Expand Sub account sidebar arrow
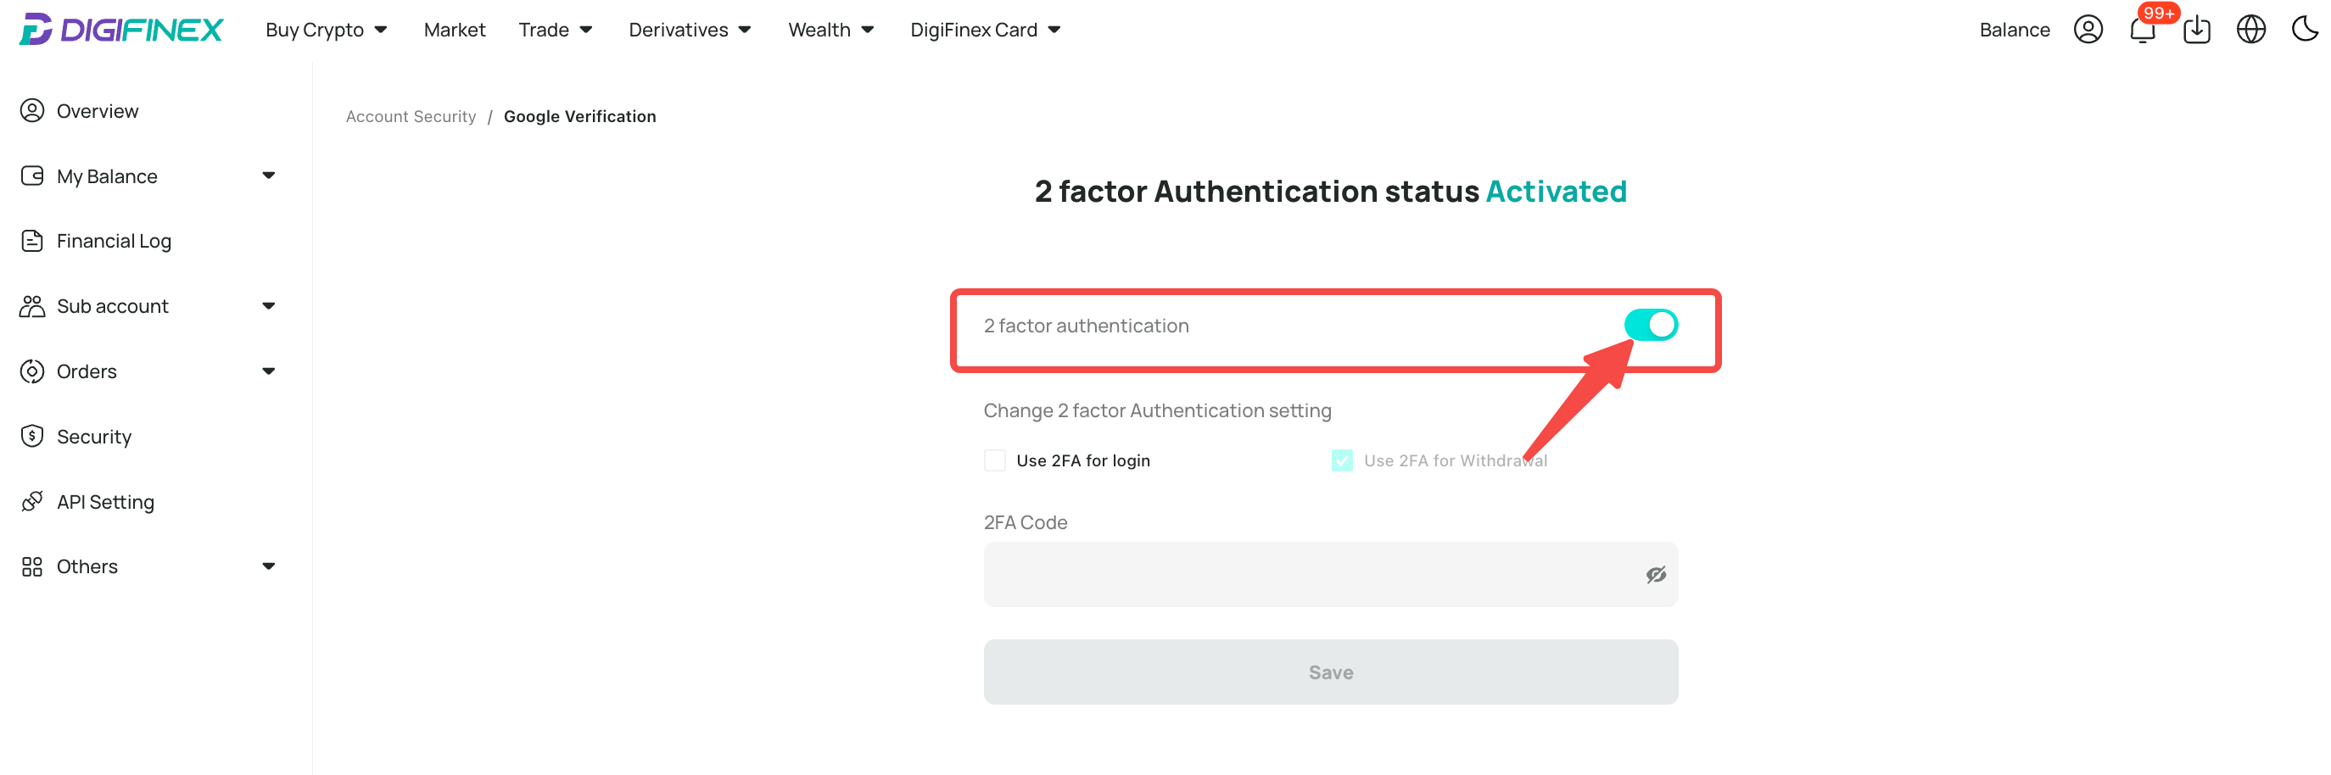The height and width of the screenshot is (775, 2331). (x=269, y=305)
